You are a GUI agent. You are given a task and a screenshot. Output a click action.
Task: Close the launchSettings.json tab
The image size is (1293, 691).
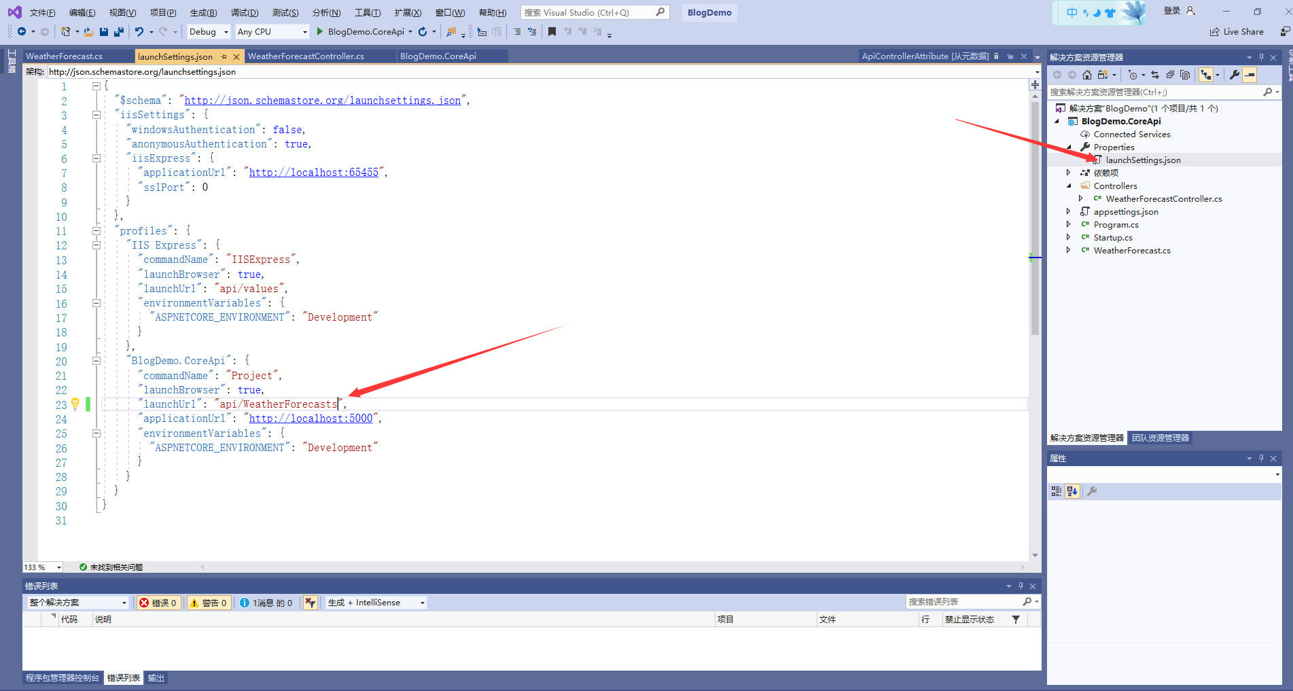[x=236, y=57]
